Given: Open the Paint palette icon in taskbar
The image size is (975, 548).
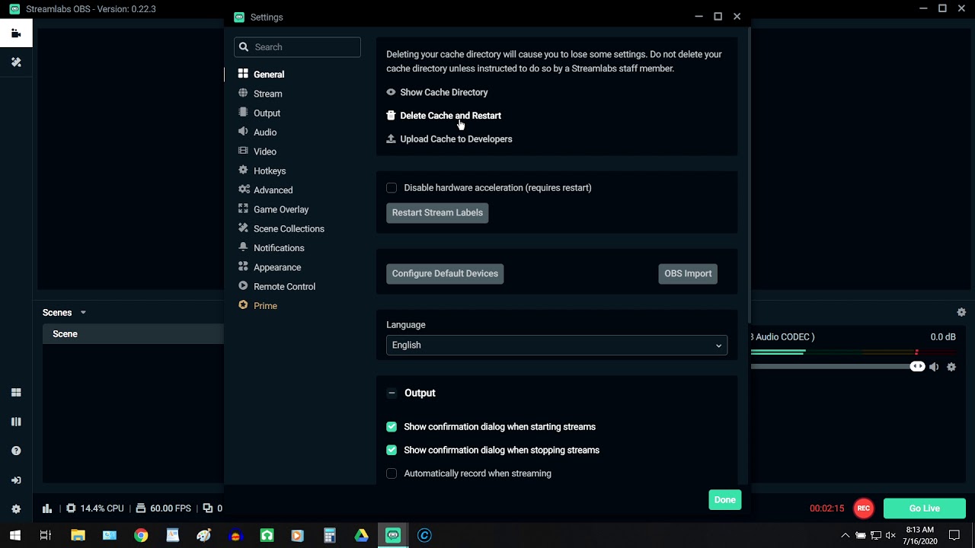Looking at the screenshot, I should coord(203,536).
